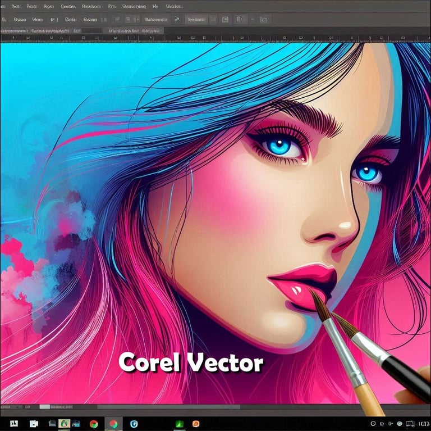Screen dimensions: 431x431
Task: Open the bright green app in the taskbar
Action: click(x=180, y=424)
